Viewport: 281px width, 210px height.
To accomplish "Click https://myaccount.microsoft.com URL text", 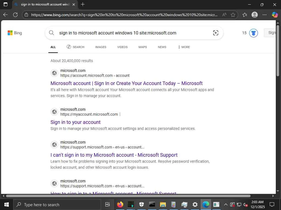I will [89, 114].
